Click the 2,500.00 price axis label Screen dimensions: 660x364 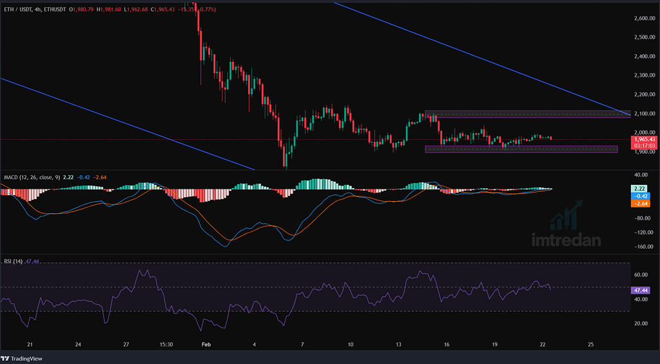point(645,37)
